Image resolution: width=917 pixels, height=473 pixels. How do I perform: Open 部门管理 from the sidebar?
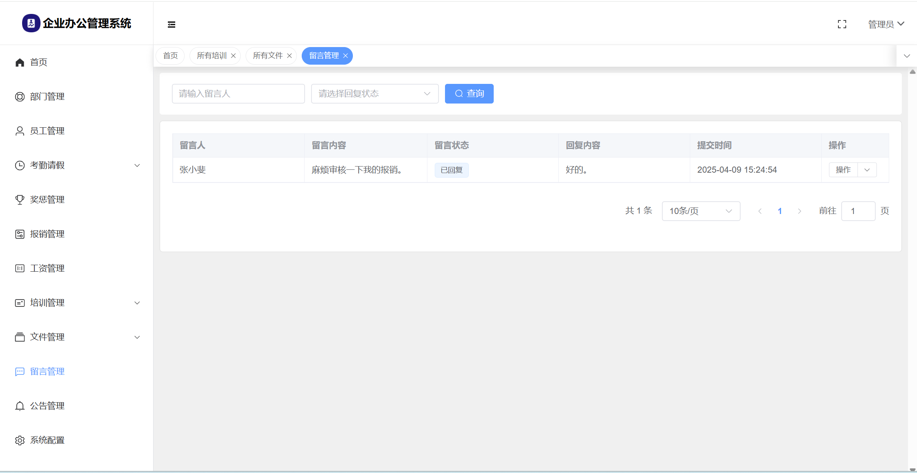pos(47,97)
